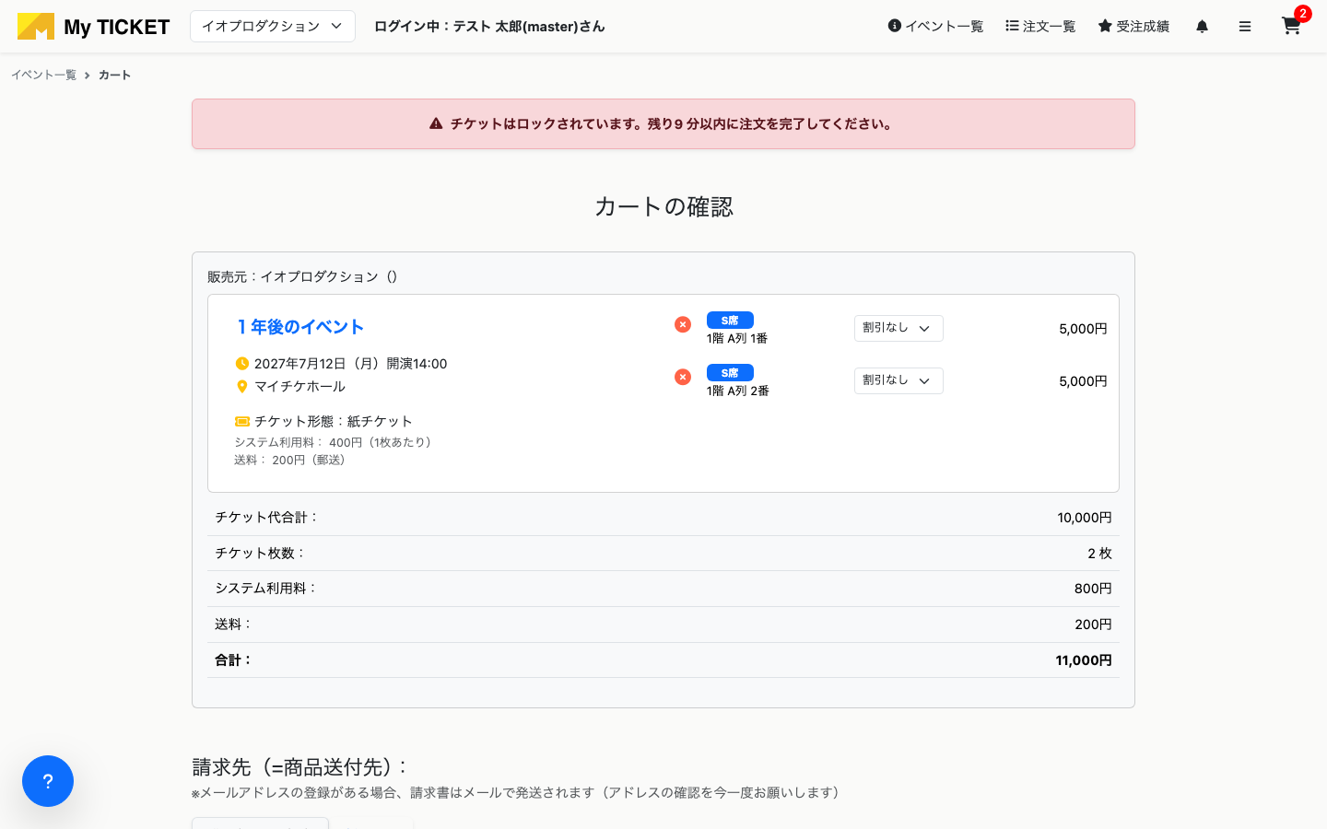Click the warning triangle in lock alert
This screenshot has height=829, width=1327.
(x=436, y=123)
